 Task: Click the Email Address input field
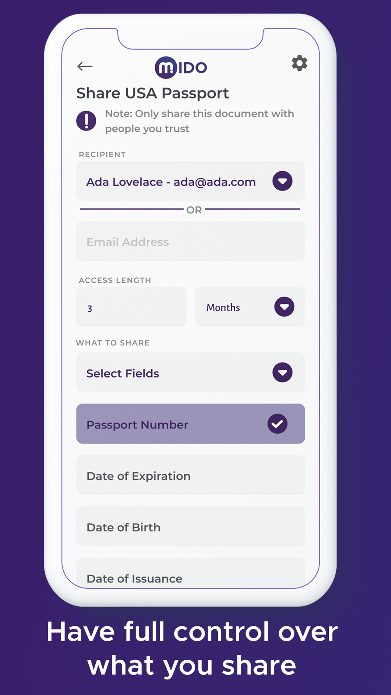[x=190, y=241]
